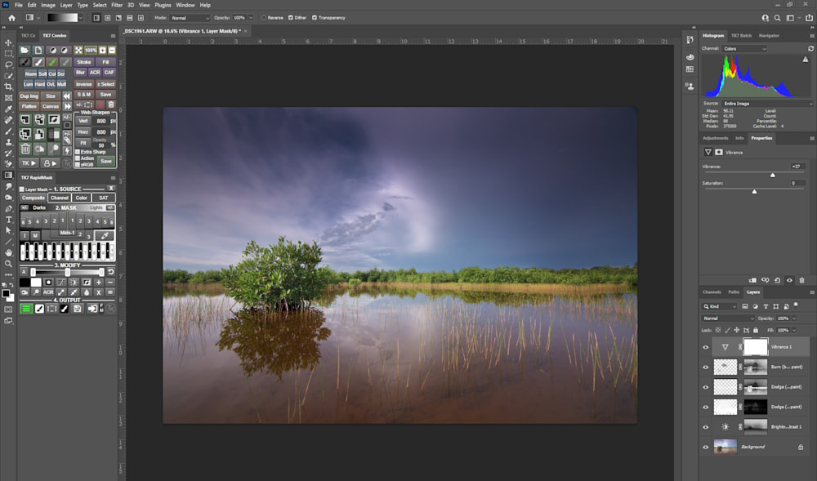The width and height of the screenshot is (817, 481).
Task: Open the Select menu
Action: tap(100, 5)
